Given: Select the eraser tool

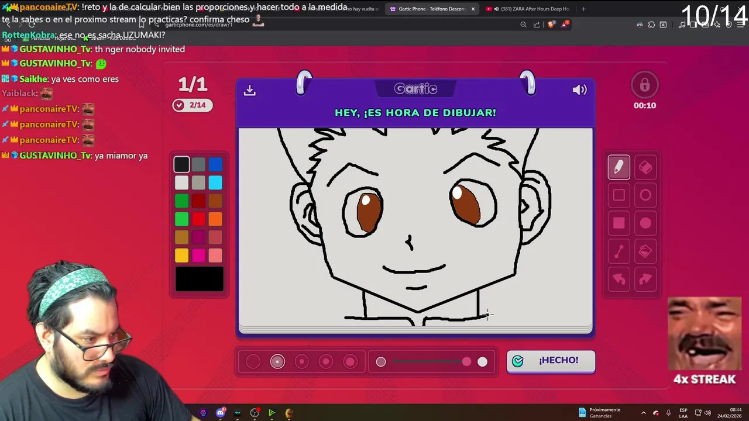Looking at the screenshot, I should coord(645,167).
